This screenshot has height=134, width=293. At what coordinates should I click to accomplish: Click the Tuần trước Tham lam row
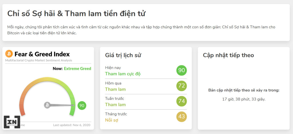146,102
